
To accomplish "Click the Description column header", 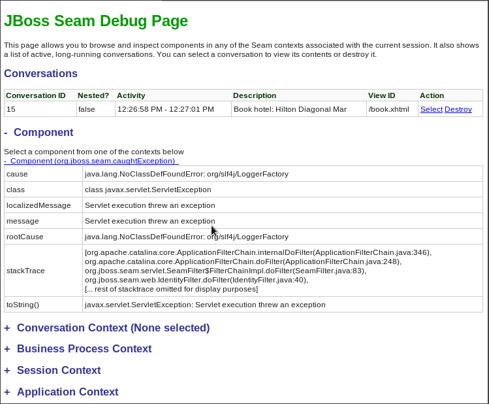I will [x=255, y=95].
